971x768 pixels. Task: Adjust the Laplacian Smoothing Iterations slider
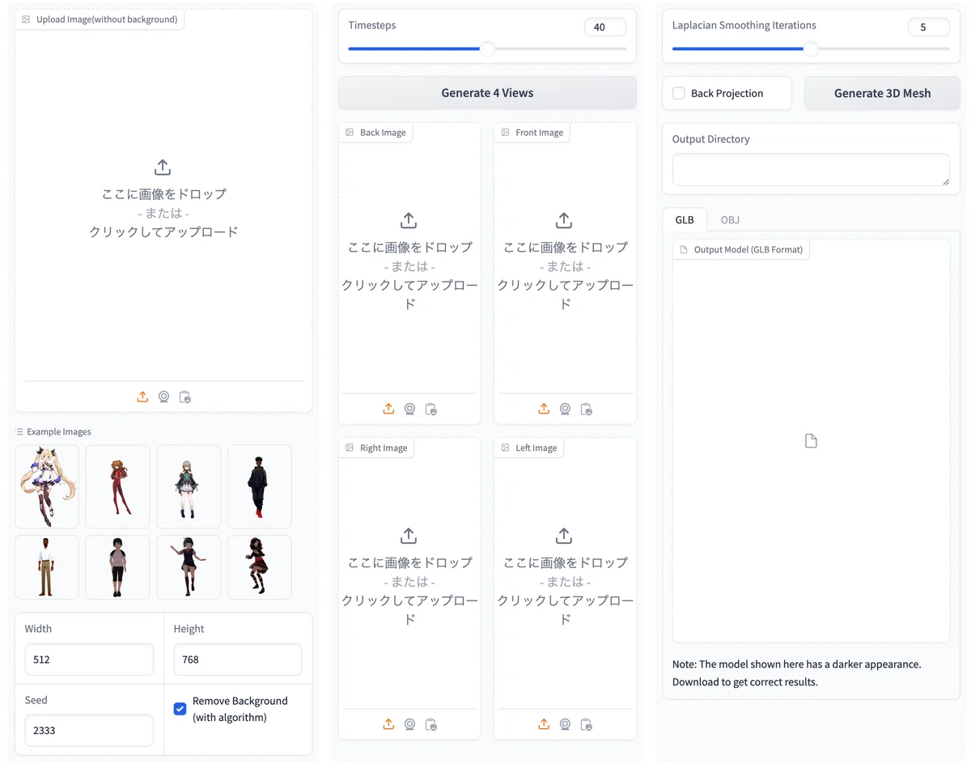811,49
